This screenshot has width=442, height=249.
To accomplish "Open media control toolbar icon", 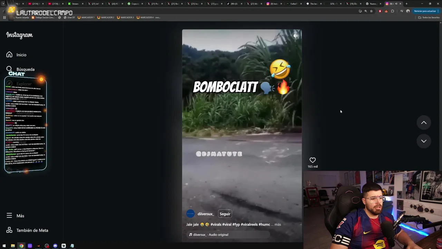I will [x=402, y=11].
